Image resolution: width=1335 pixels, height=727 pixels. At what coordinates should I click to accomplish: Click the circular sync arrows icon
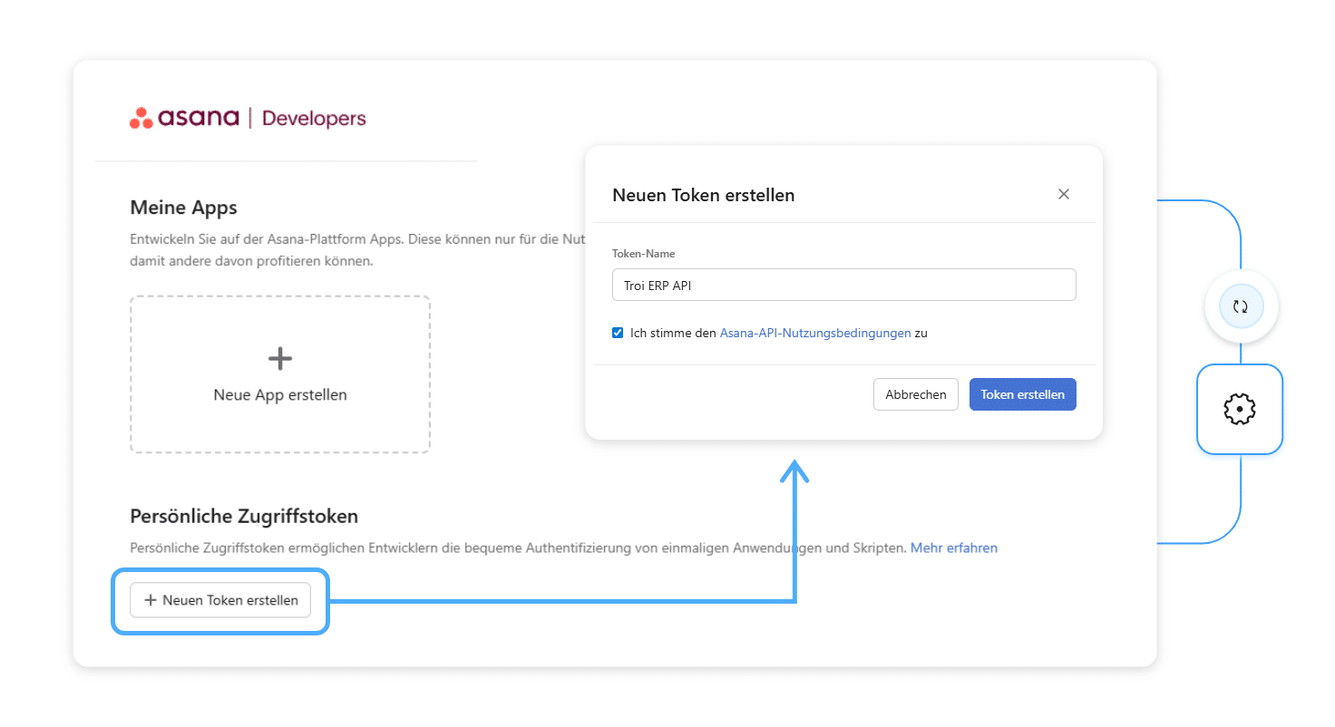point(1241,307)
